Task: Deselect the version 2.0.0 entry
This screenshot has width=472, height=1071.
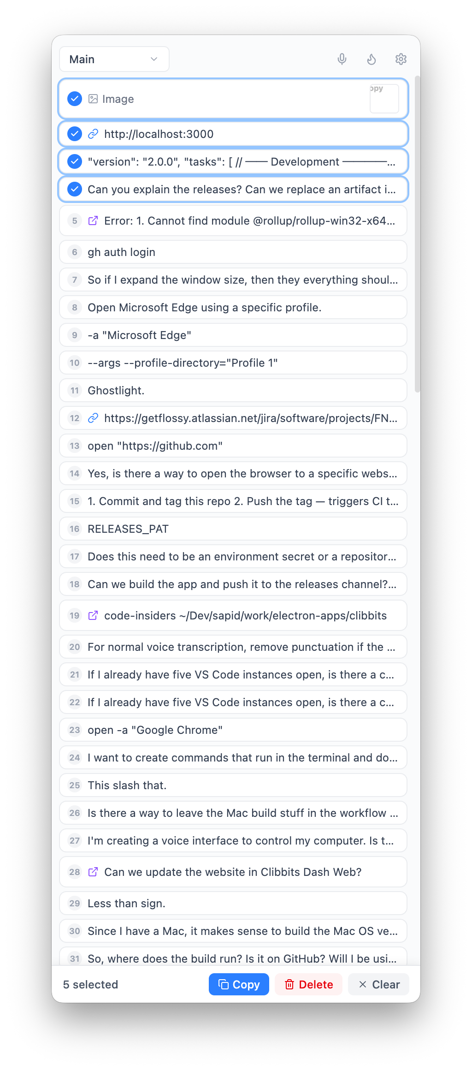Action: pyautogui.click(x=74, y=161)
